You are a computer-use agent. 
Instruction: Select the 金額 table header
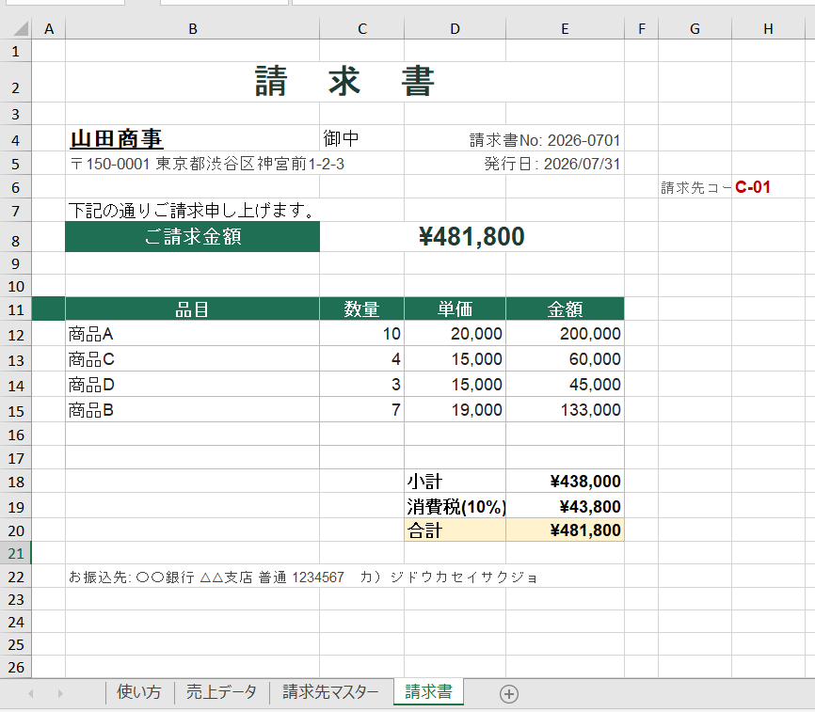[x=565, y=309]
